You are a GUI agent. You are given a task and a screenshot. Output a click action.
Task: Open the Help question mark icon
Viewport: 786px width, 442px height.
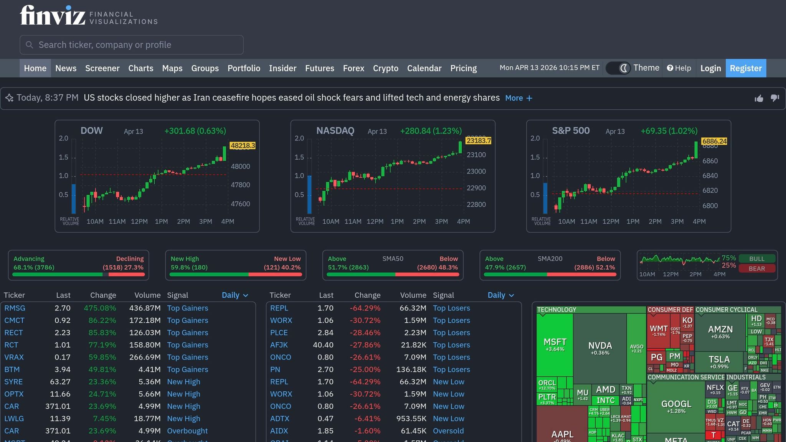pos(670,68)
